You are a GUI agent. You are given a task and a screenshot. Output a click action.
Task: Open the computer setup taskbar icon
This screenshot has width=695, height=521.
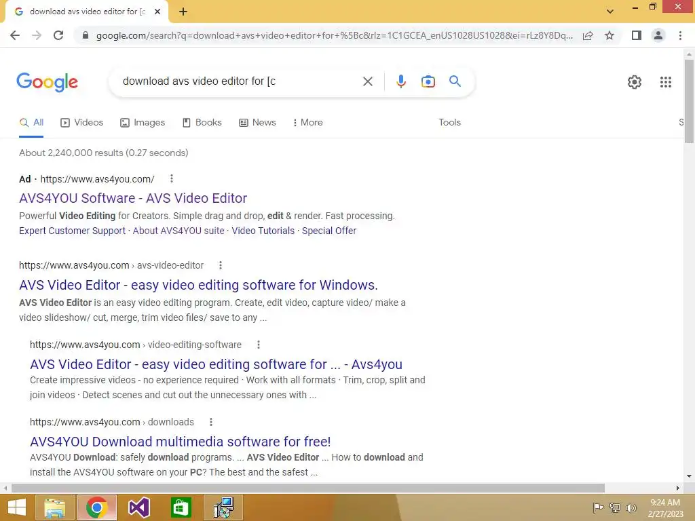[223, 507]
